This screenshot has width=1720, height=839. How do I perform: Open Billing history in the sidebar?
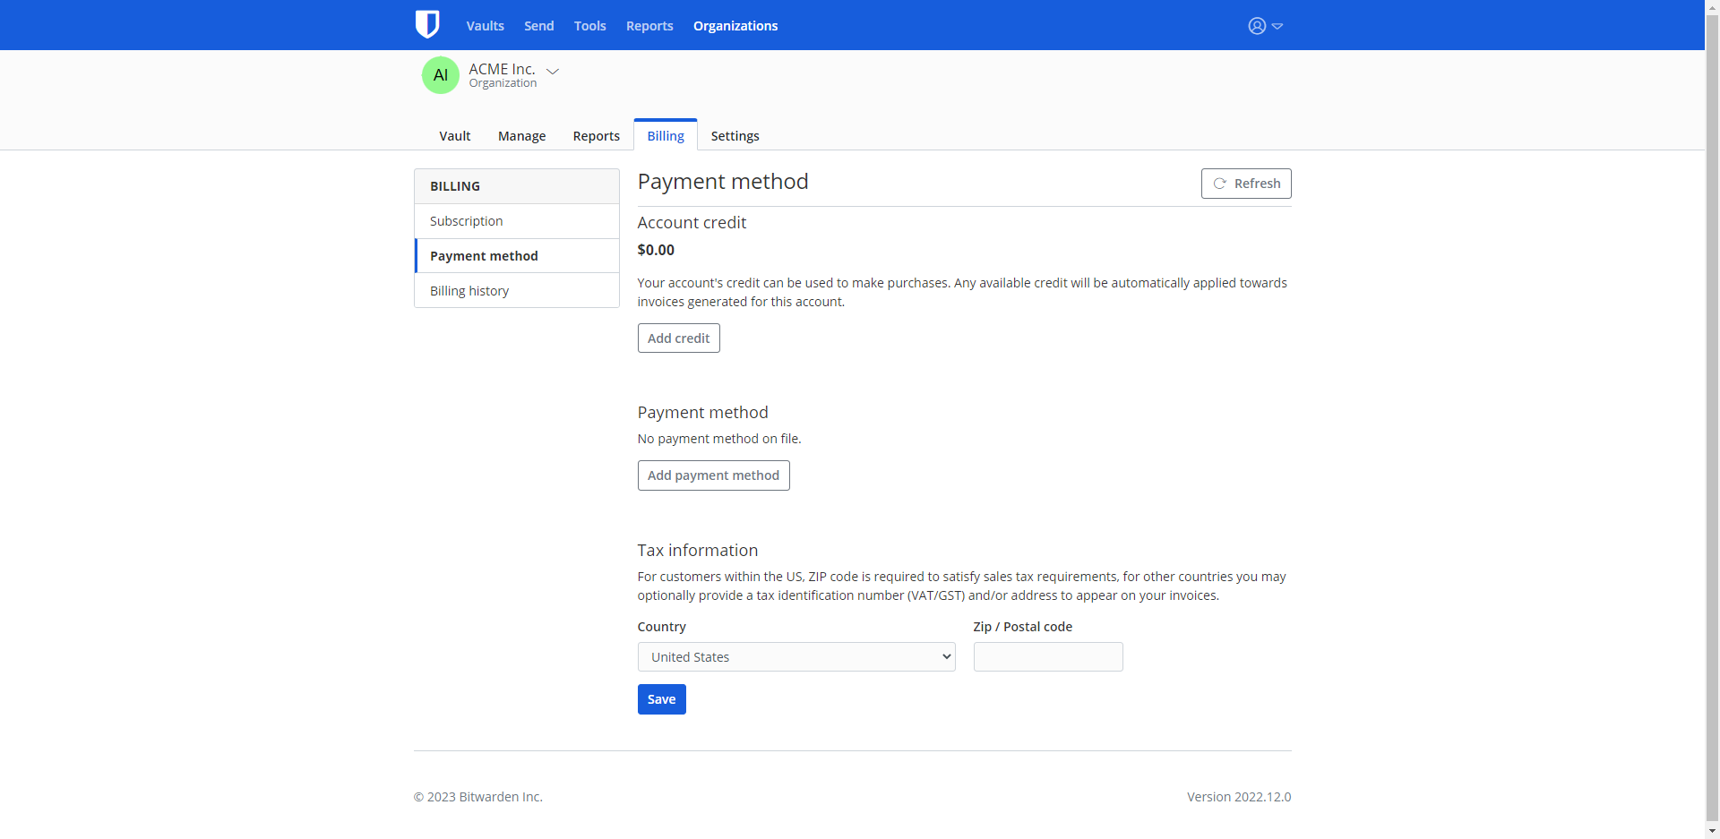[x=517, y=291]
